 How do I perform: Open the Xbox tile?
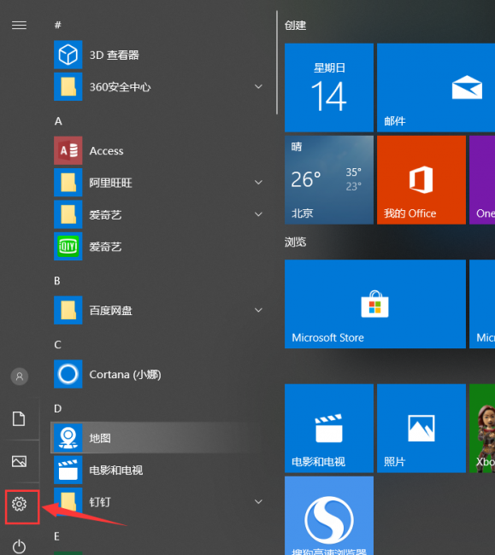point(482,429)
